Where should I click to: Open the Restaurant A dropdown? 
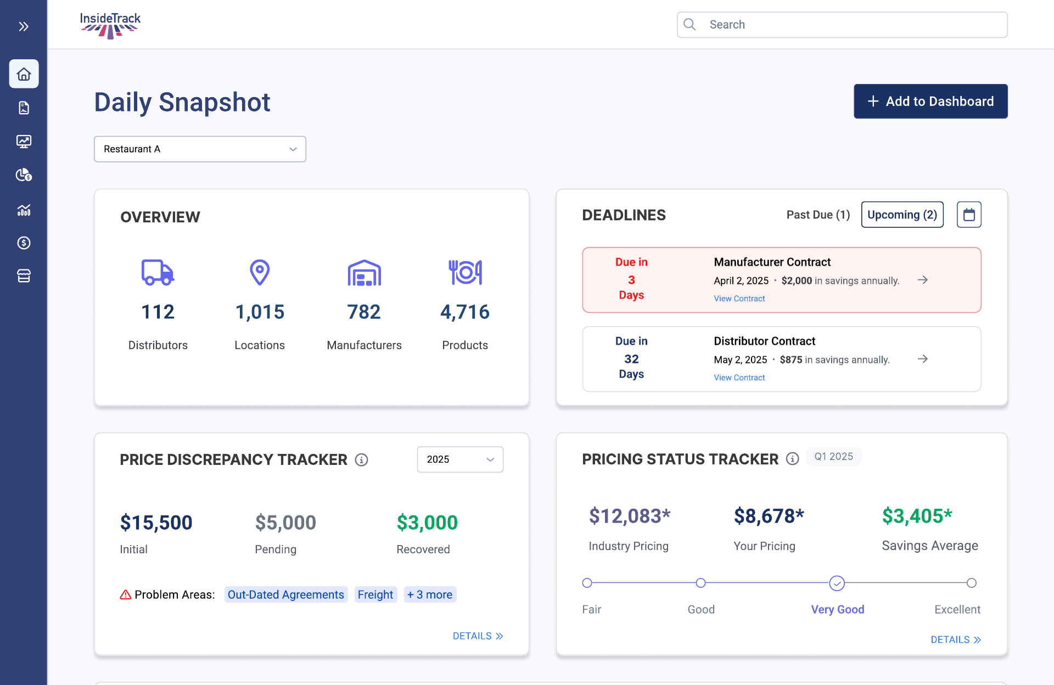200,149
